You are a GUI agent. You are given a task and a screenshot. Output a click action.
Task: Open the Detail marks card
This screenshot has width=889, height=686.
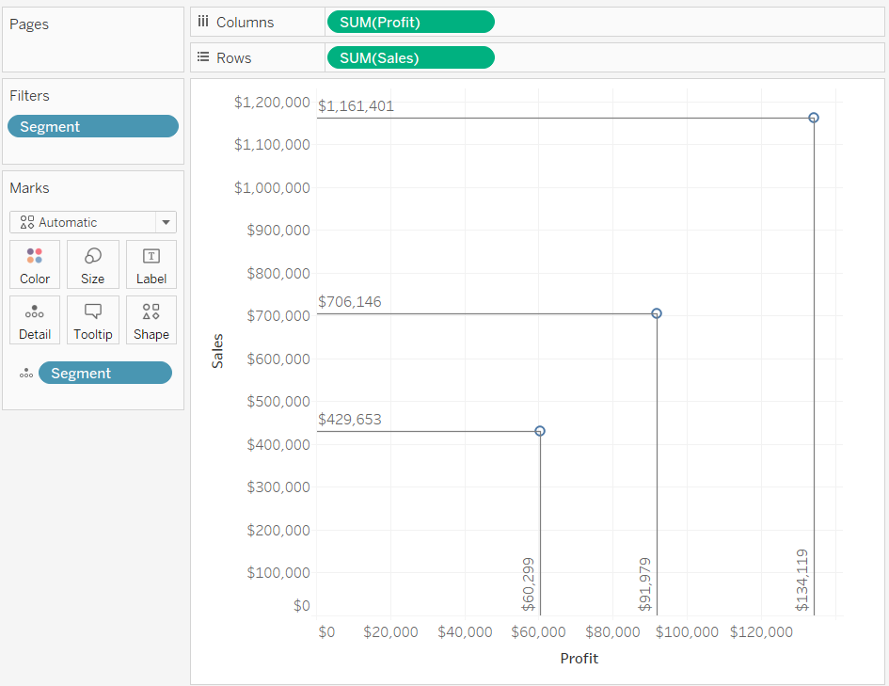click(x=35, y=320)
